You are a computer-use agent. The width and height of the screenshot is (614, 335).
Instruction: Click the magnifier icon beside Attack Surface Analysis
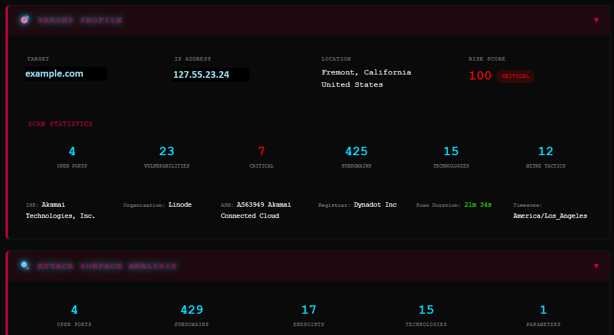pyautogui.click(x=25, y=266)
